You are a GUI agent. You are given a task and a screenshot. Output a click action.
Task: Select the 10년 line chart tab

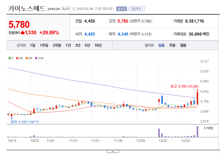(x=98, y=45)
